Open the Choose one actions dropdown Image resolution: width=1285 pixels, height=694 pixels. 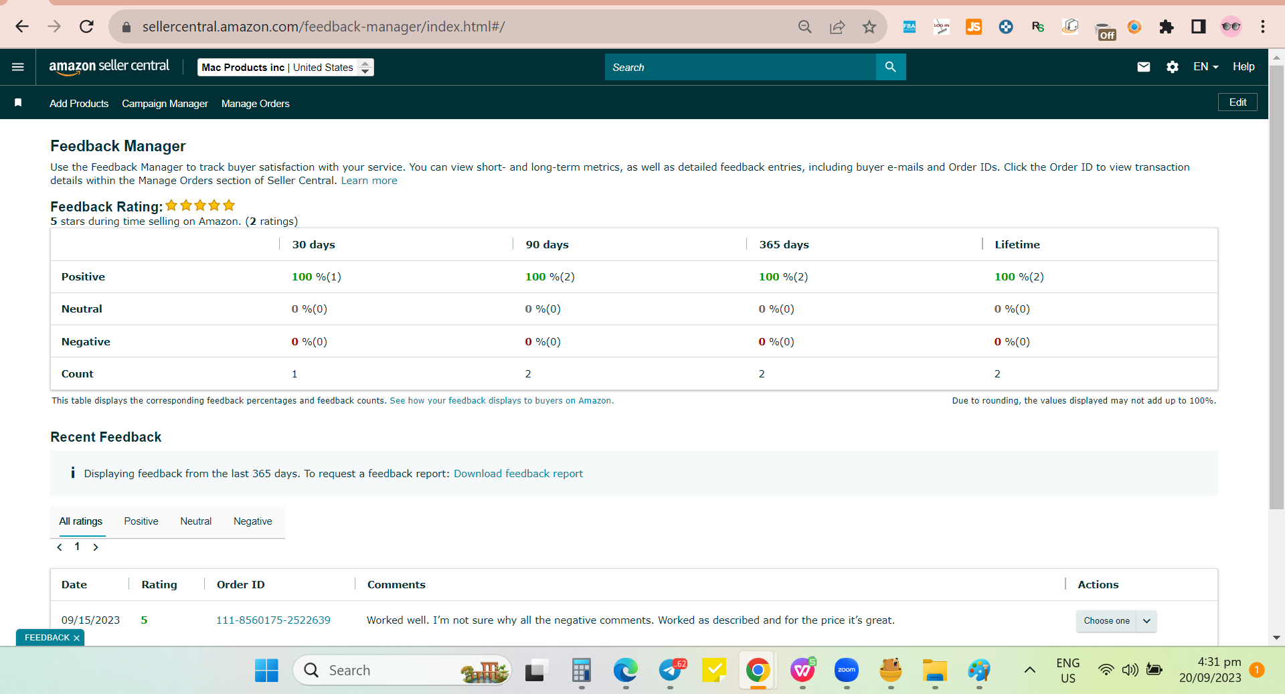1116,621
